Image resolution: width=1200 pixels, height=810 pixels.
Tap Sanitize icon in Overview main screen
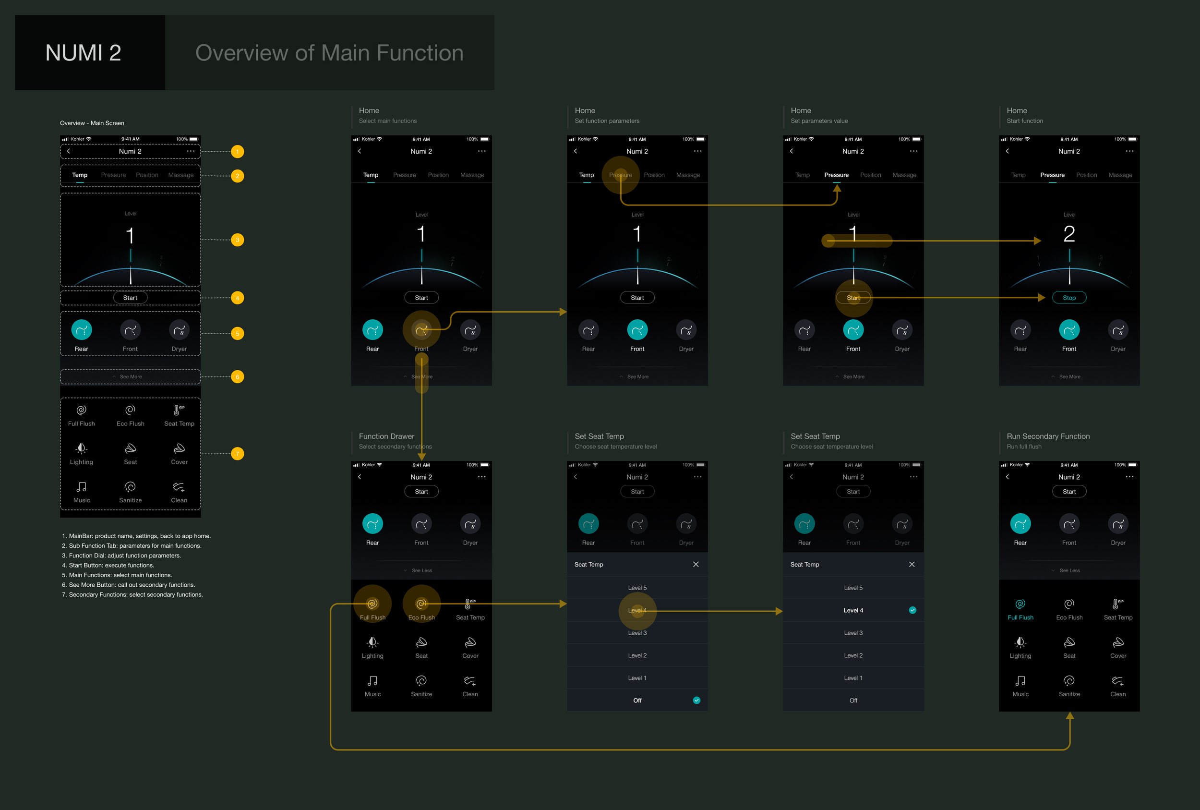click(x=130, y=486)
